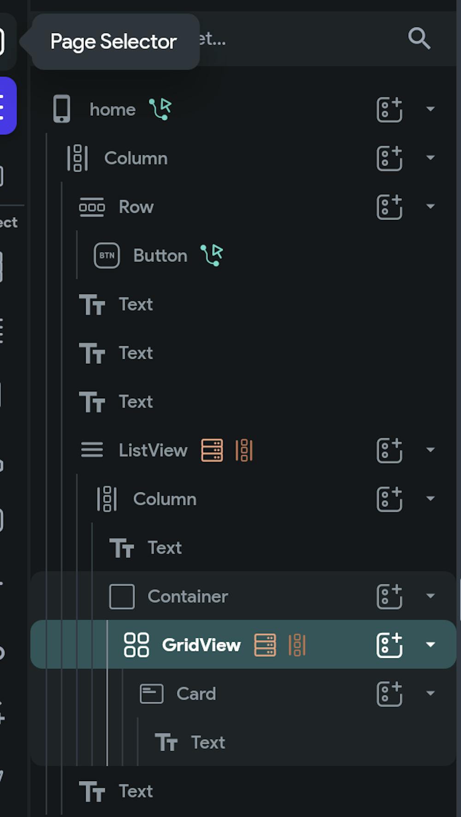The height and width of the screenshot is (817, 461).
Task: Select the Container widget in tree
Action: pyautogui.click(x=188, y=596)
